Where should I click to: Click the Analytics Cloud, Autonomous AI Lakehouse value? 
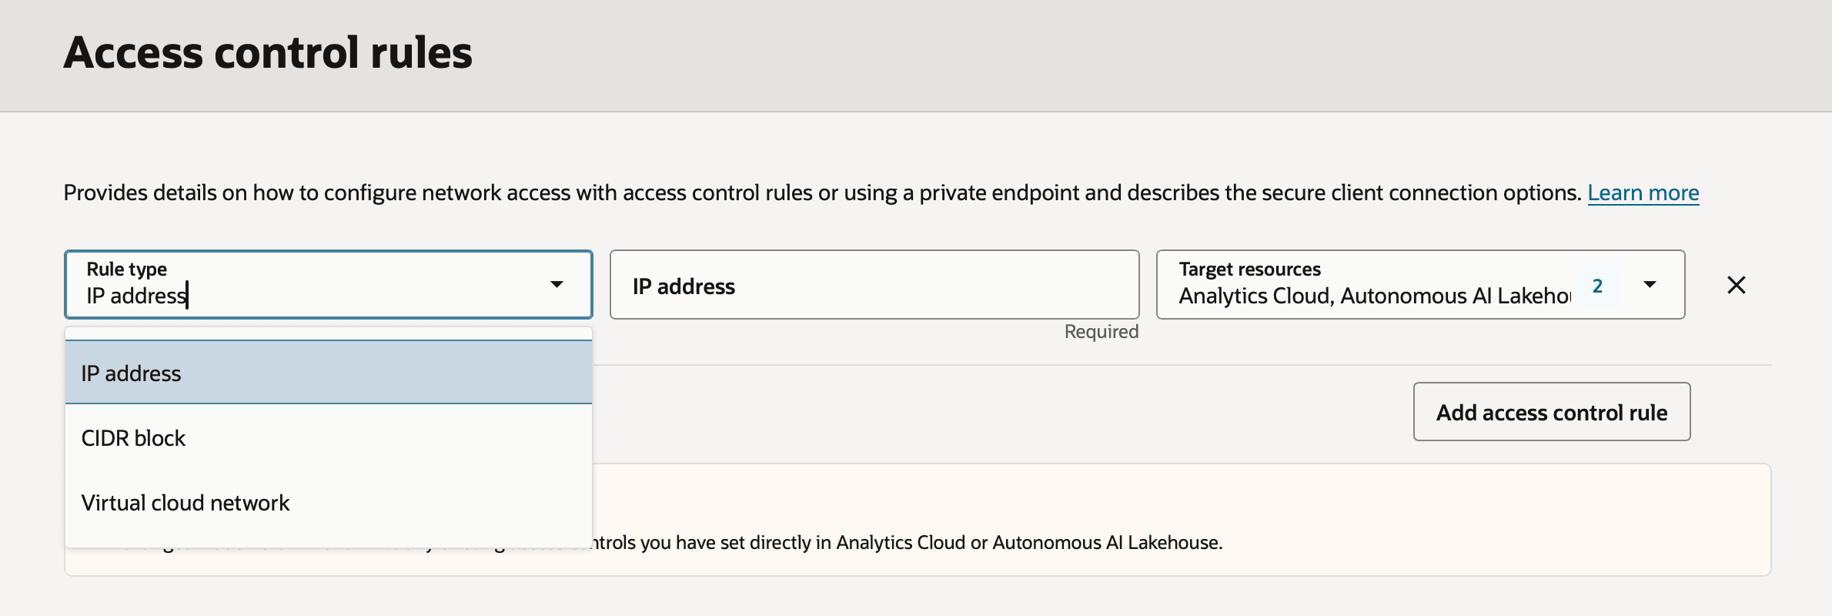1375,296
